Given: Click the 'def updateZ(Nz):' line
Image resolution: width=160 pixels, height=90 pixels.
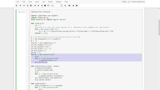Looking at the screenshot, I should (39, 84).
